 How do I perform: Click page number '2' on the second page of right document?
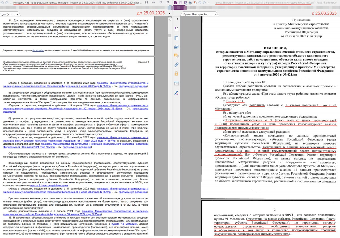click(275, 210)
